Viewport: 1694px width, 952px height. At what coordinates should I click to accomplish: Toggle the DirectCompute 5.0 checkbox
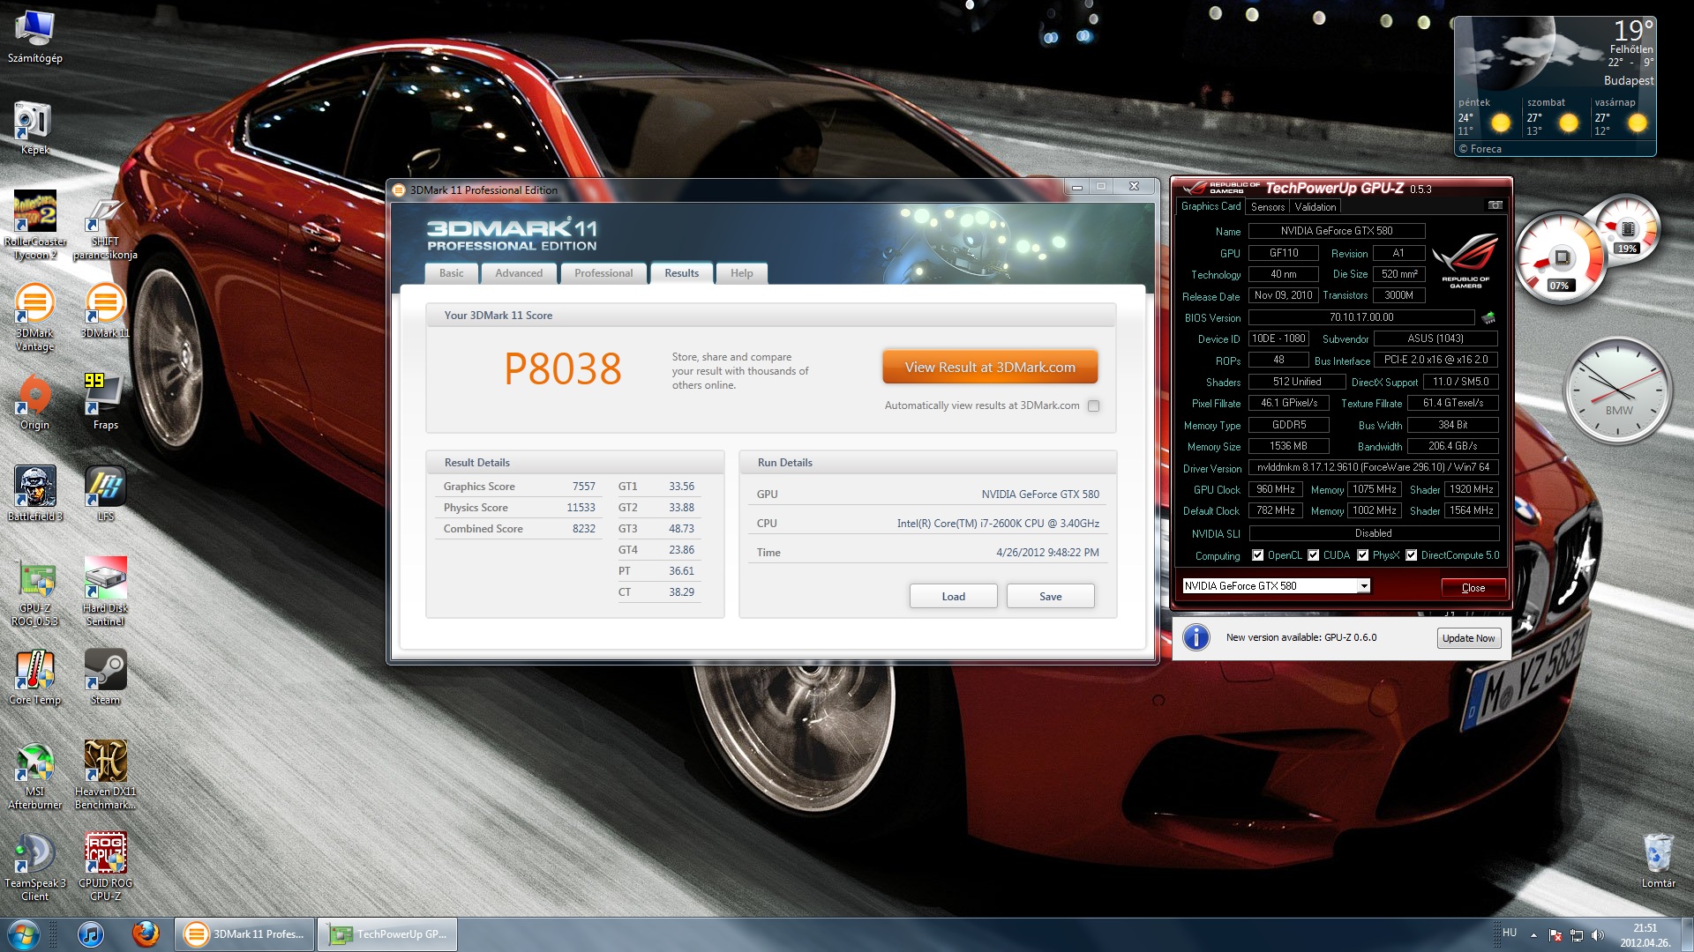[1412, 555]
